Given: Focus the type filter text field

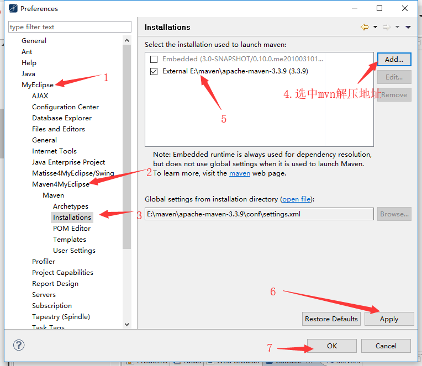Looking at the screenshot, I should 70,27.
